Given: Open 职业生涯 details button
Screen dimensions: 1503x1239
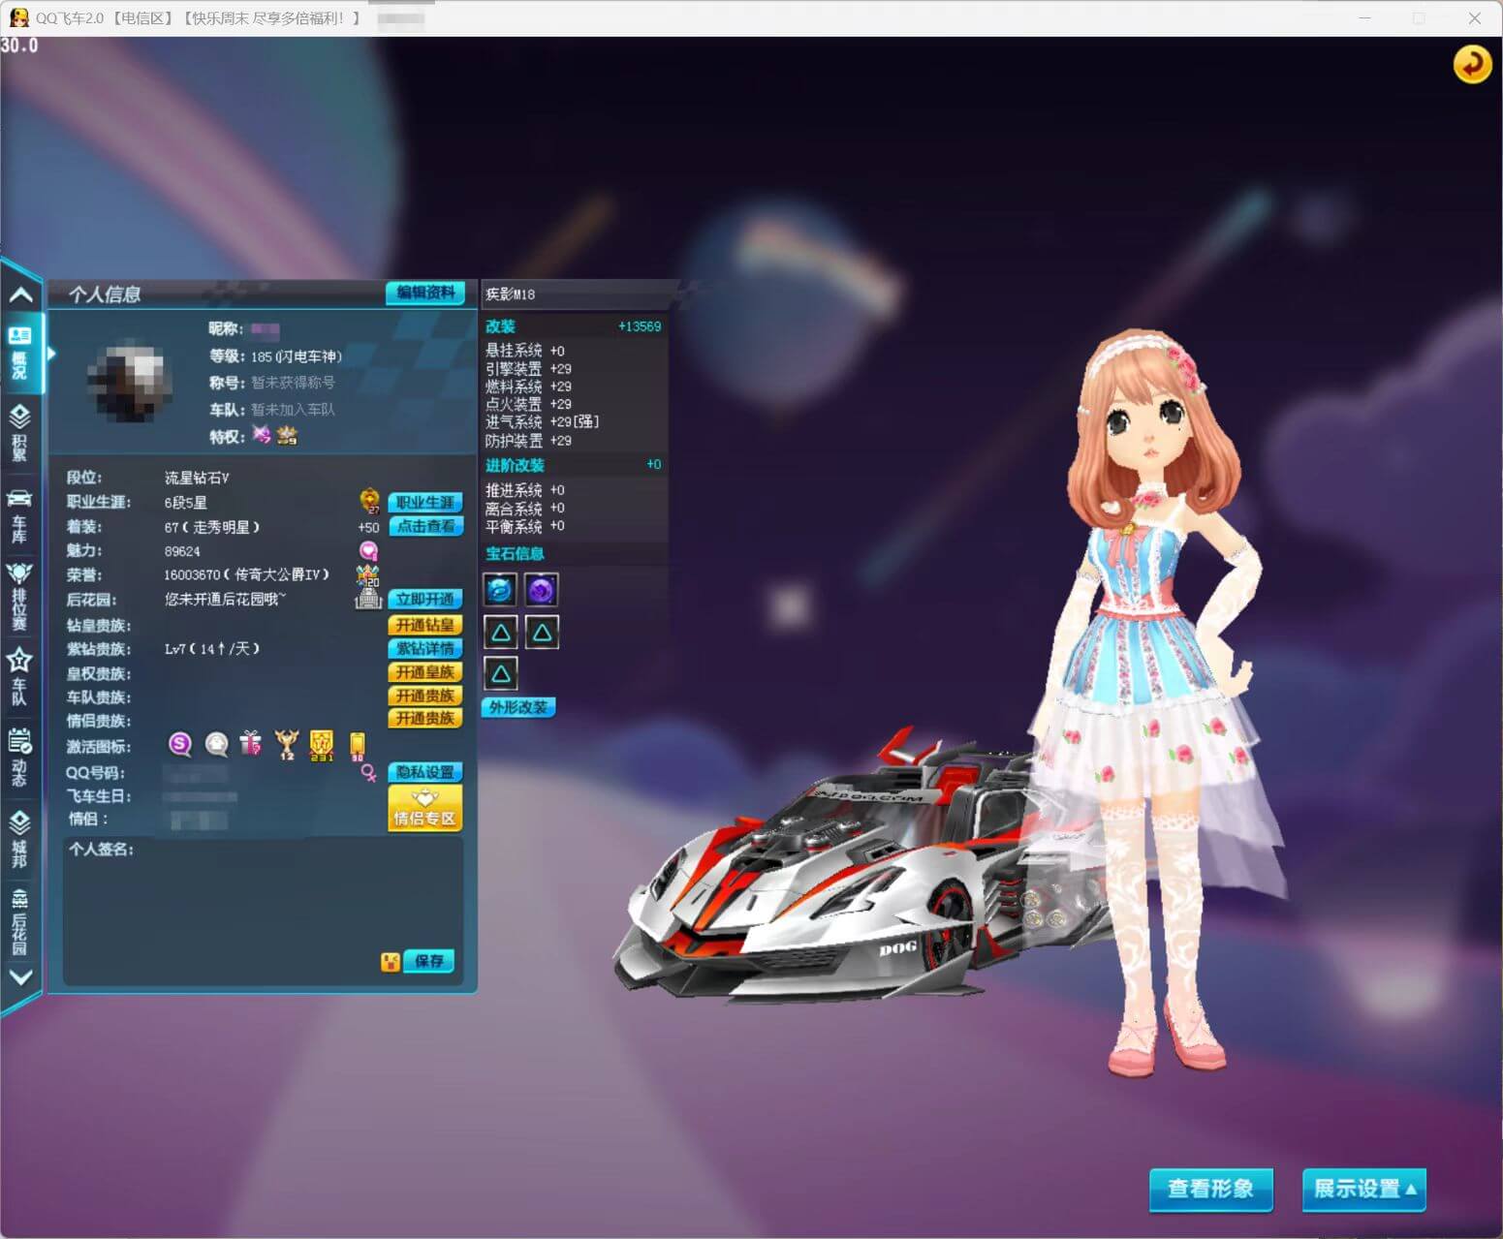Looking at the screenshot, I should coord(425,502).
